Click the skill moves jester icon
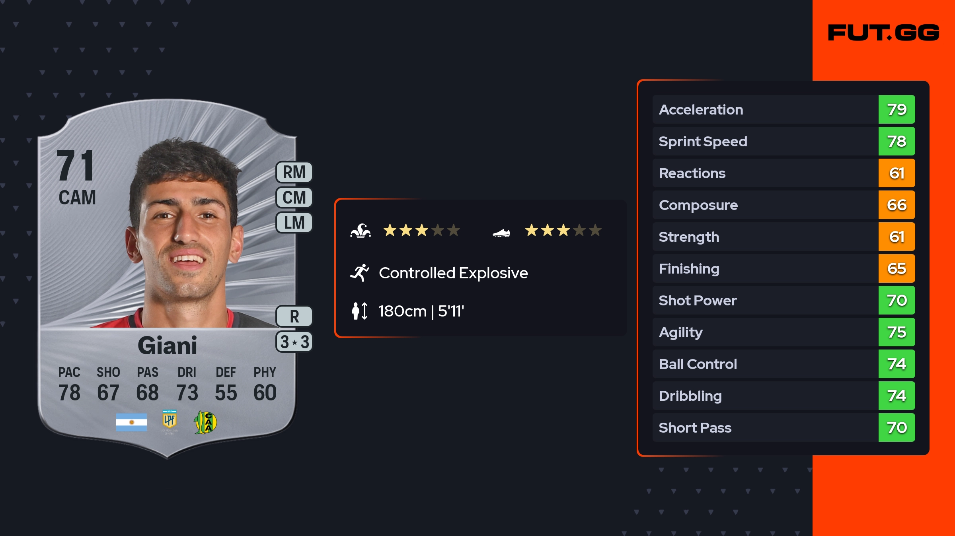955x536 pixels. tap(361, 231)
